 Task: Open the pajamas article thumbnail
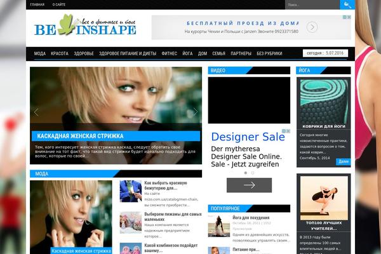[131, 222]
